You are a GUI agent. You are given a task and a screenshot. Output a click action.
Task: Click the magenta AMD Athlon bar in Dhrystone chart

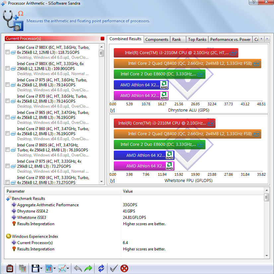pos(141,96)
